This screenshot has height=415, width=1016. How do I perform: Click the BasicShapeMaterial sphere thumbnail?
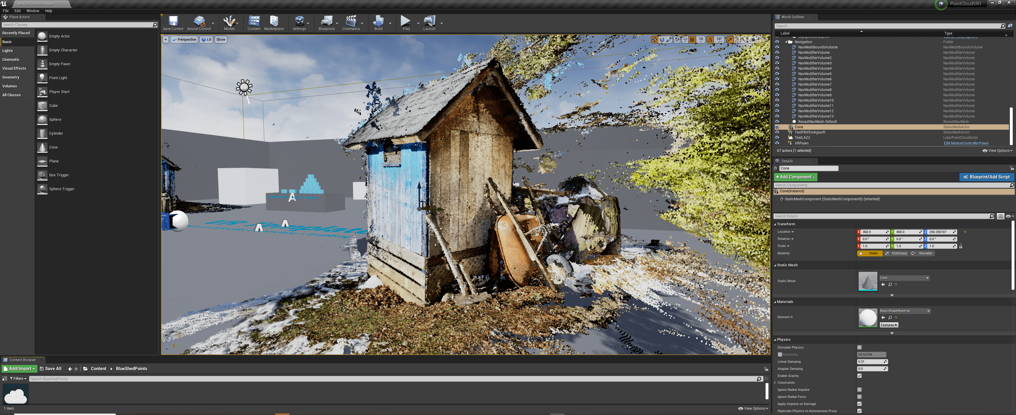tap(867, 318)
